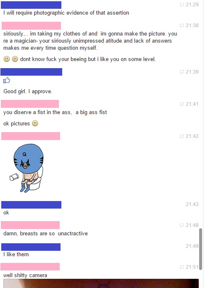This screenshot has width=205, height=288.
Task: Click the message icon beside 21:41
Action: (182, 104)
